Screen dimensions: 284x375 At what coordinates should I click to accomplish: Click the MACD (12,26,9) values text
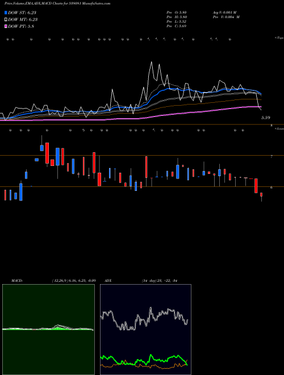coord(74,281)
